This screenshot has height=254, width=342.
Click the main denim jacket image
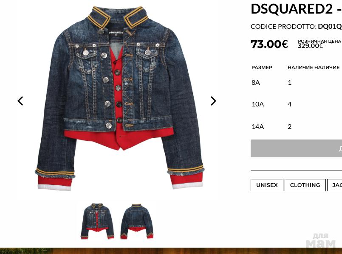(x=119, y=98)
